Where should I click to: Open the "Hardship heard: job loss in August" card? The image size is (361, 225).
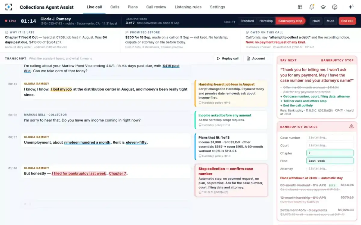pyautogui.click(x=231, y=93)
